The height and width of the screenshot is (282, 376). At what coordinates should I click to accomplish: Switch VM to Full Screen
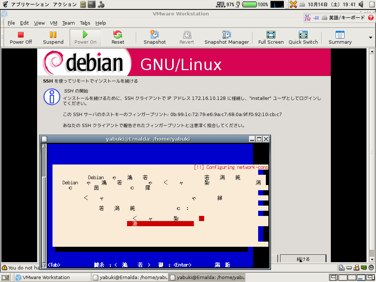[271, 38]
